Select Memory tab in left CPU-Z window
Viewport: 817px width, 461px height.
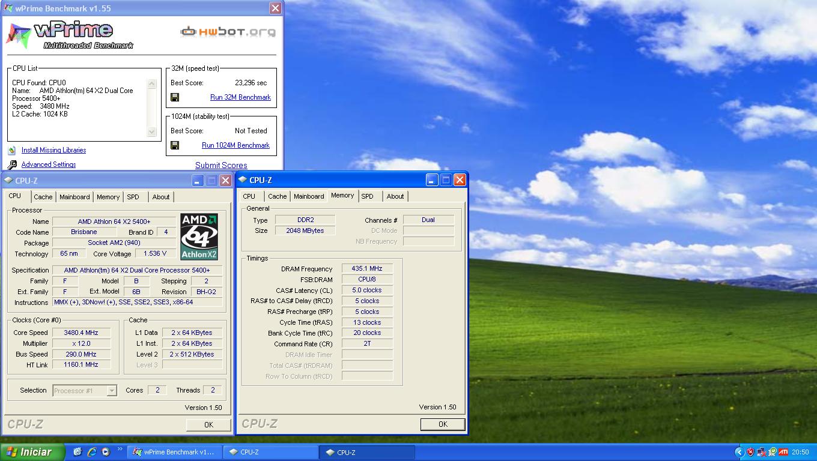108,197
